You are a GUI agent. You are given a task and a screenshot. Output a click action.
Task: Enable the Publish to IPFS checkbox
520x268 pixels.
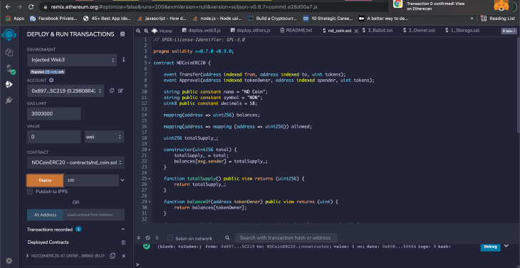[x=30, y=192]
